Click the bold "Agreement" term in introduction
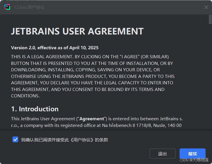 [92, 119]
